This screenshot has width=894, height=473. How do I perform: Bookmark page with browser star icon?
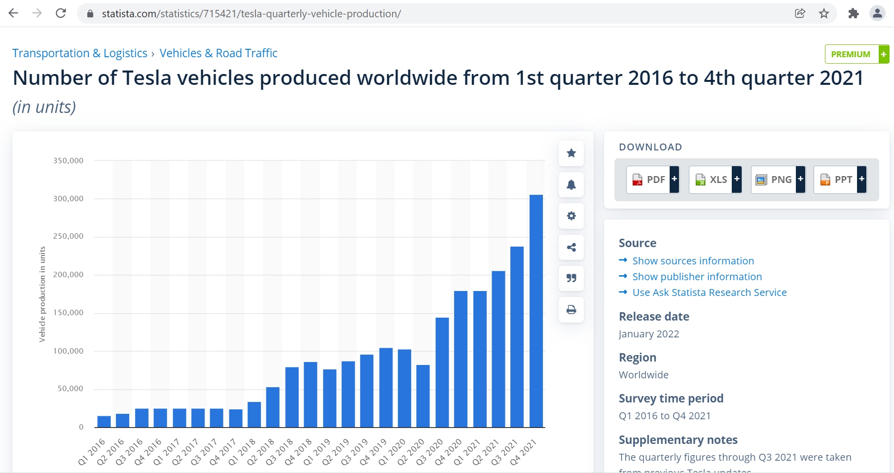click(824, 14)
